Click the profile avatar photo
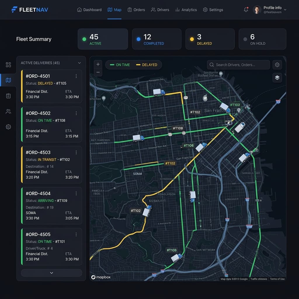This screenshot has height=299, width=299. coord(257,10)
